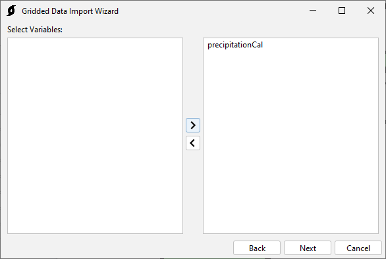The height and width of the screenshot is (259, 386).
Task: Maximize the Gridded Data Import Wizard window
Action: point(342,11)
